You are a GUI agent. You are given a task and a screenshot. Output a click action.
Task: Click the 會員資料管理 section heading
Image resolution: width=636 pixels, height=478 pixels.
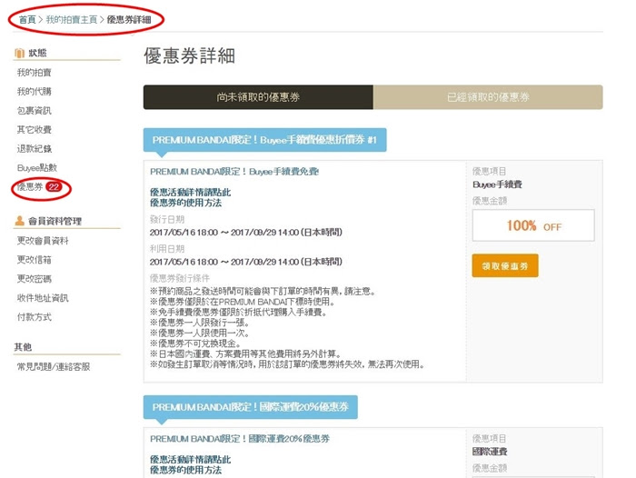tap(55, 221)
